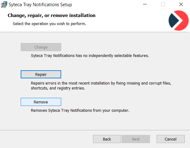Click the disabled Change button
190x148 pixels.
41,47
